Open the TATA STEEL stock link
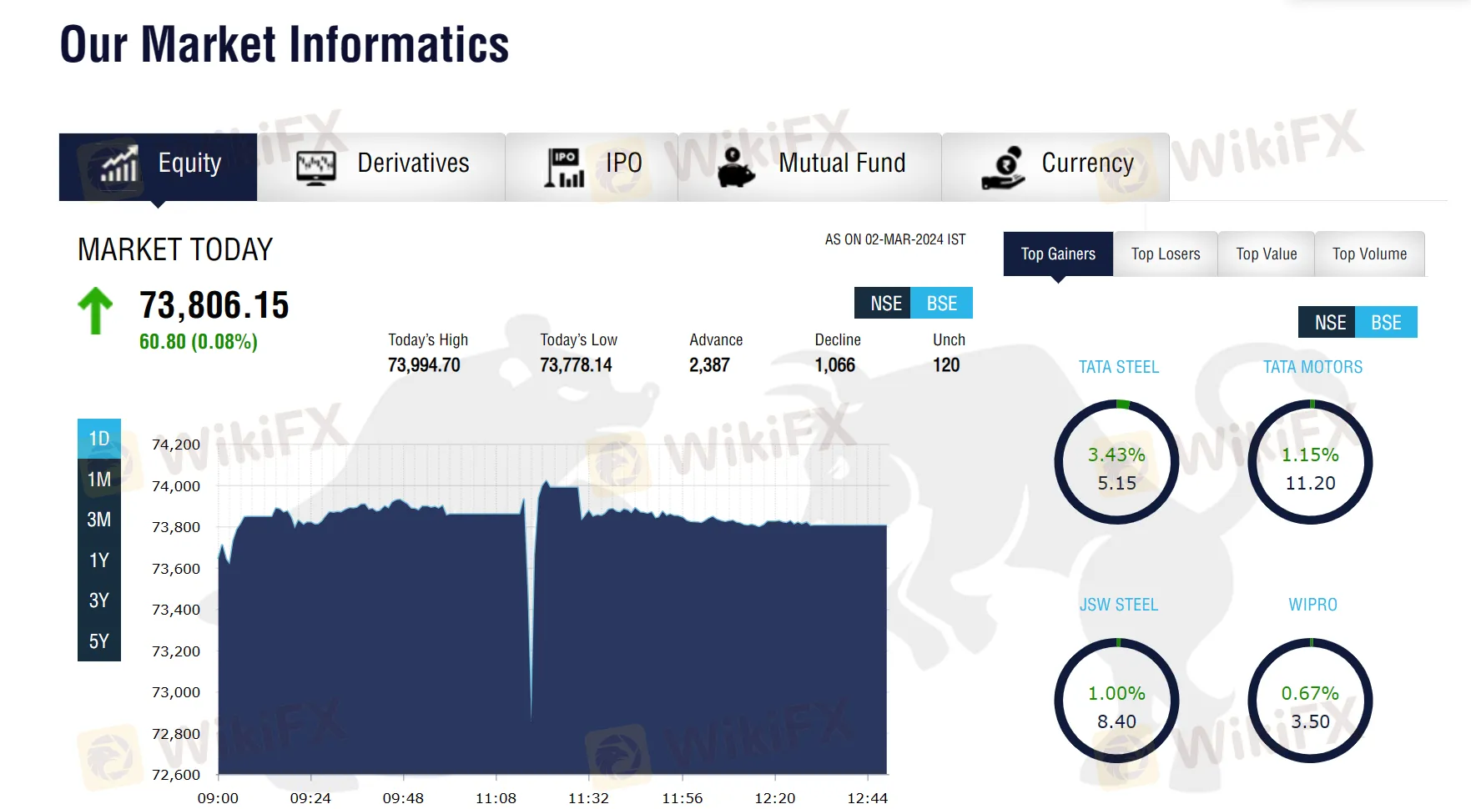1471x809 pixels. (x=1118, y=367)
